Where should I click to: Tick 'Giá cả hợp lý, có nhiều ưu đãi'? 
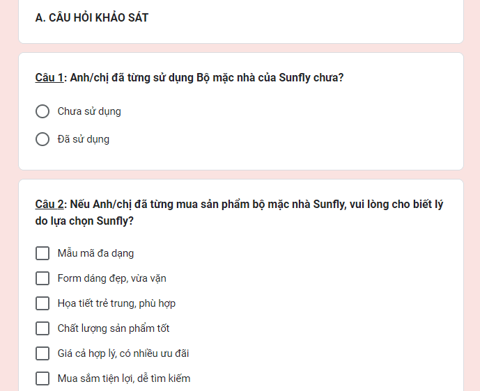[x=42, y=353]
